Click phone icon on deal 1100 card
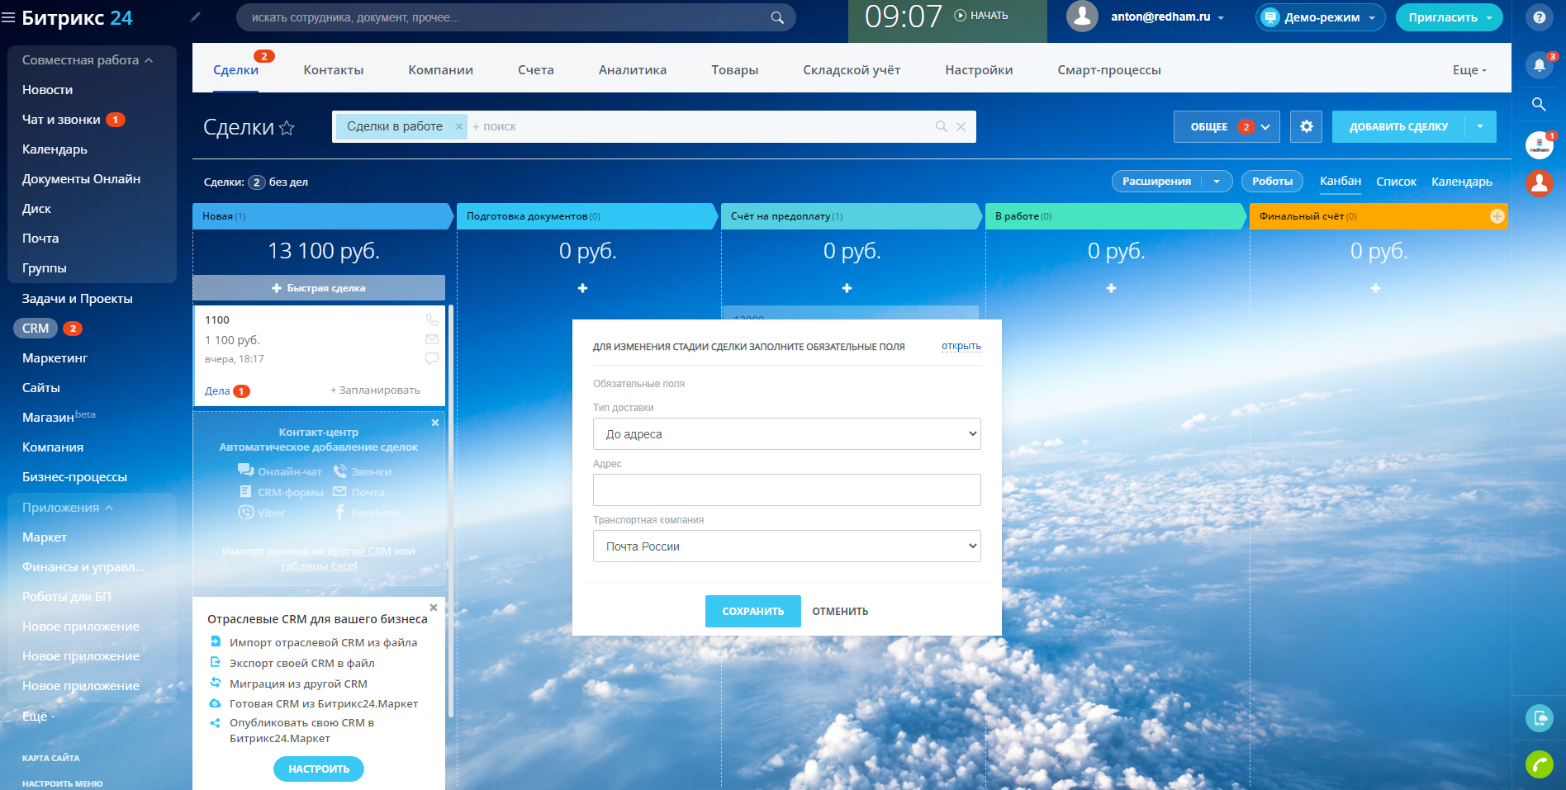Screen dimensions: 1566x790 [432, 319]
